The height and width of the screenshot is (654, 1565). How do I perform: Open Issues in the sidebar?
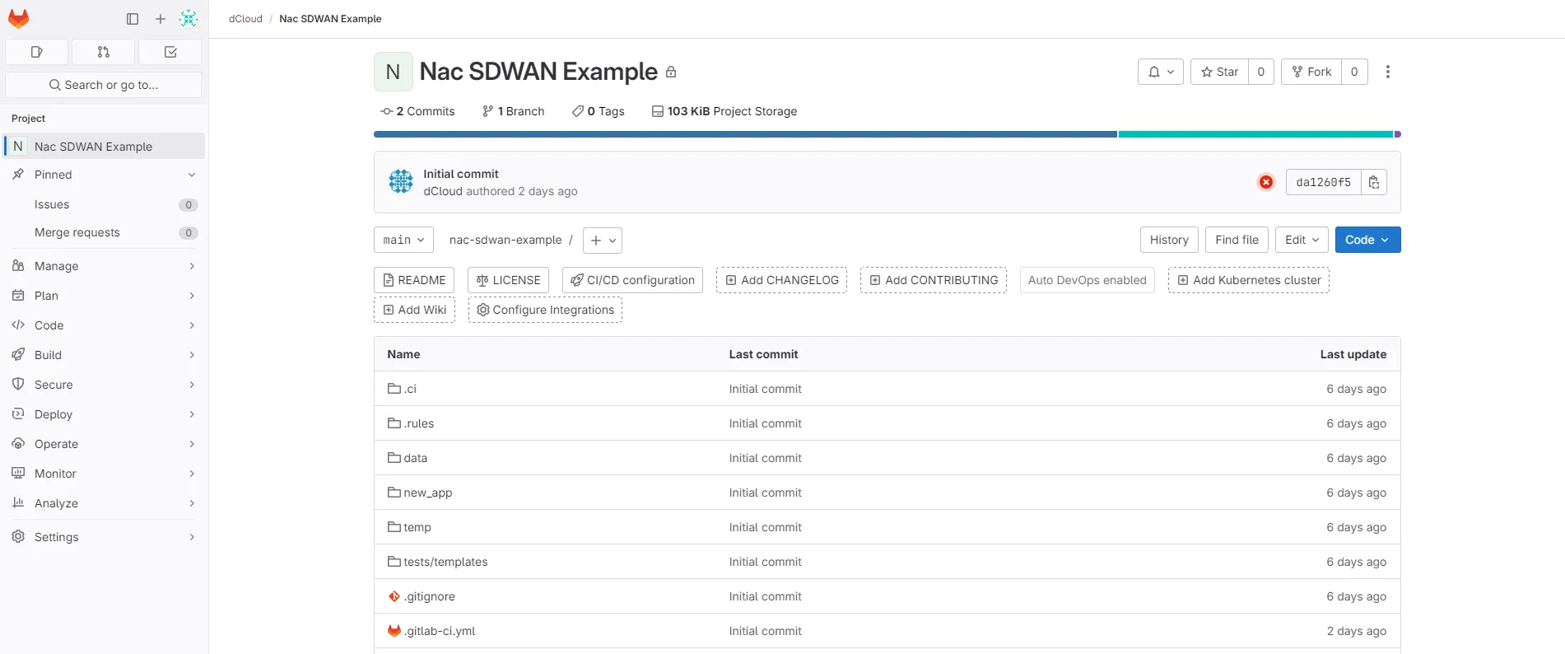52,204
